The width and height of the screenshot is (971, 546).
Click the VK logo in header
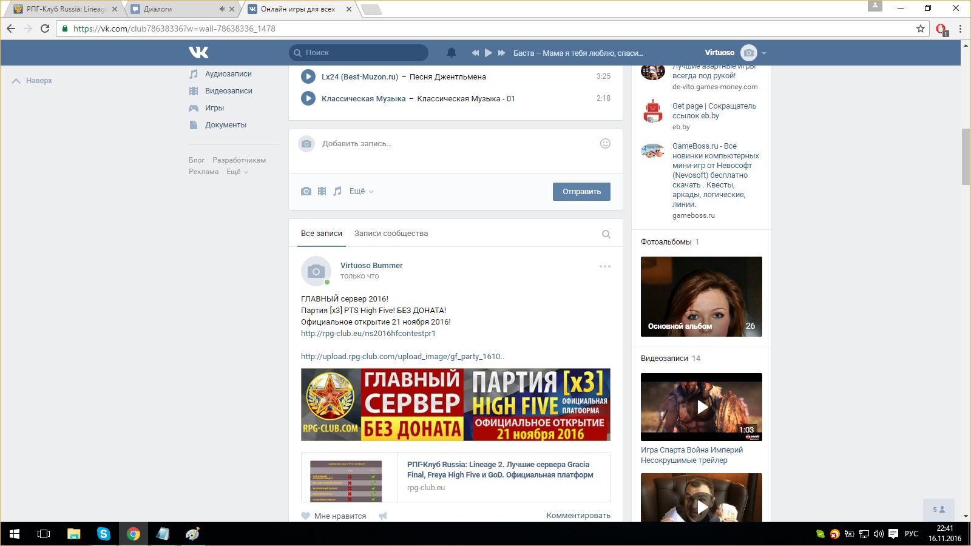(198, 53)
